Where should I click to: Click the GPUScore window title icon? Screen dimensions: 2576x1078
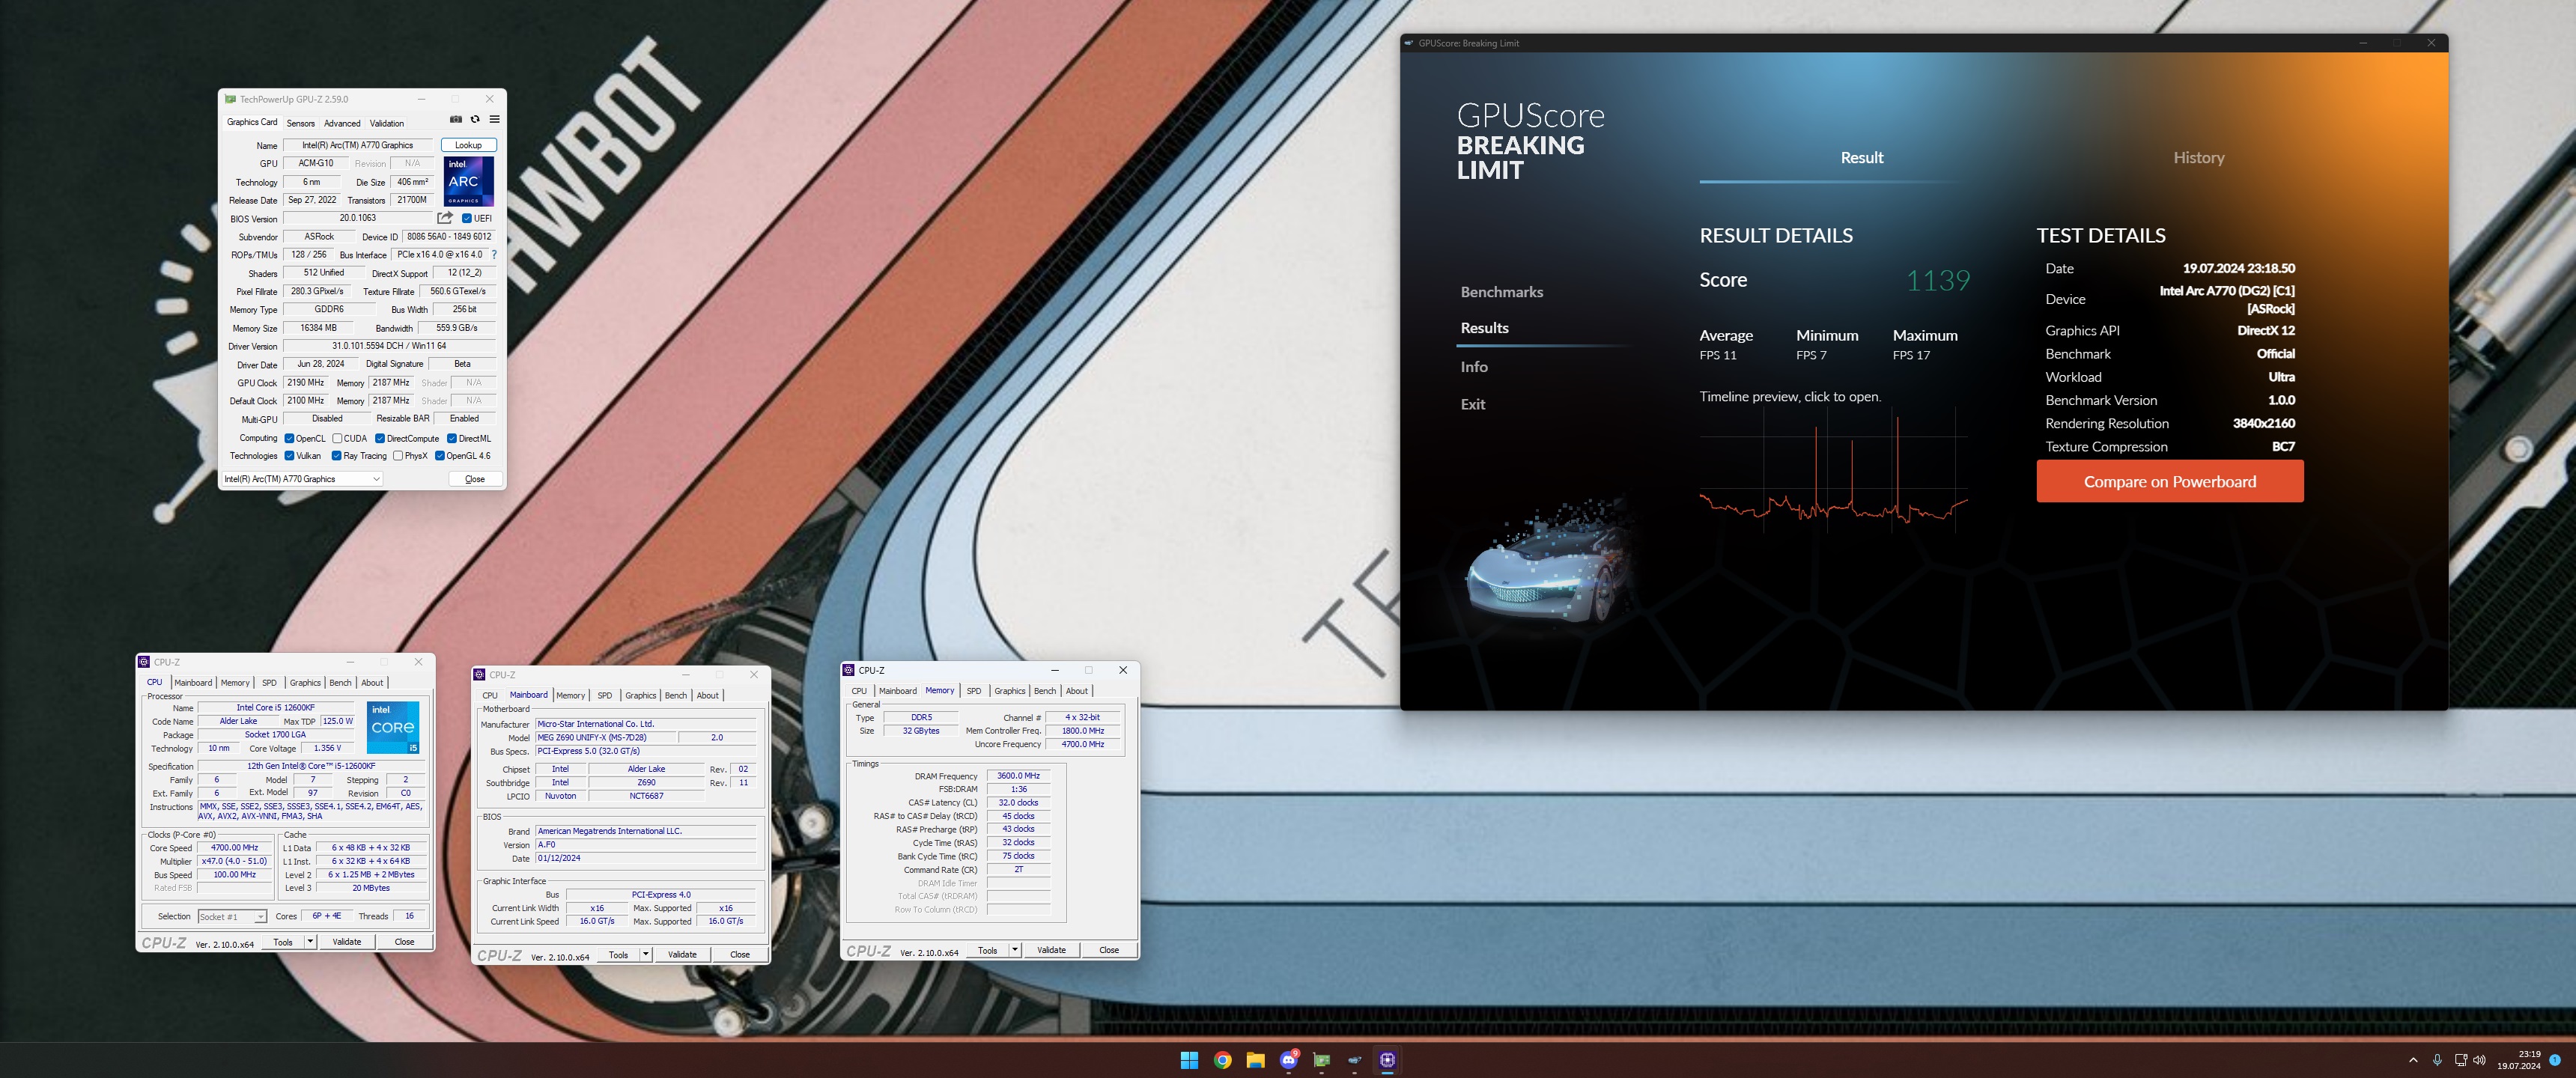coord(1410,43)
